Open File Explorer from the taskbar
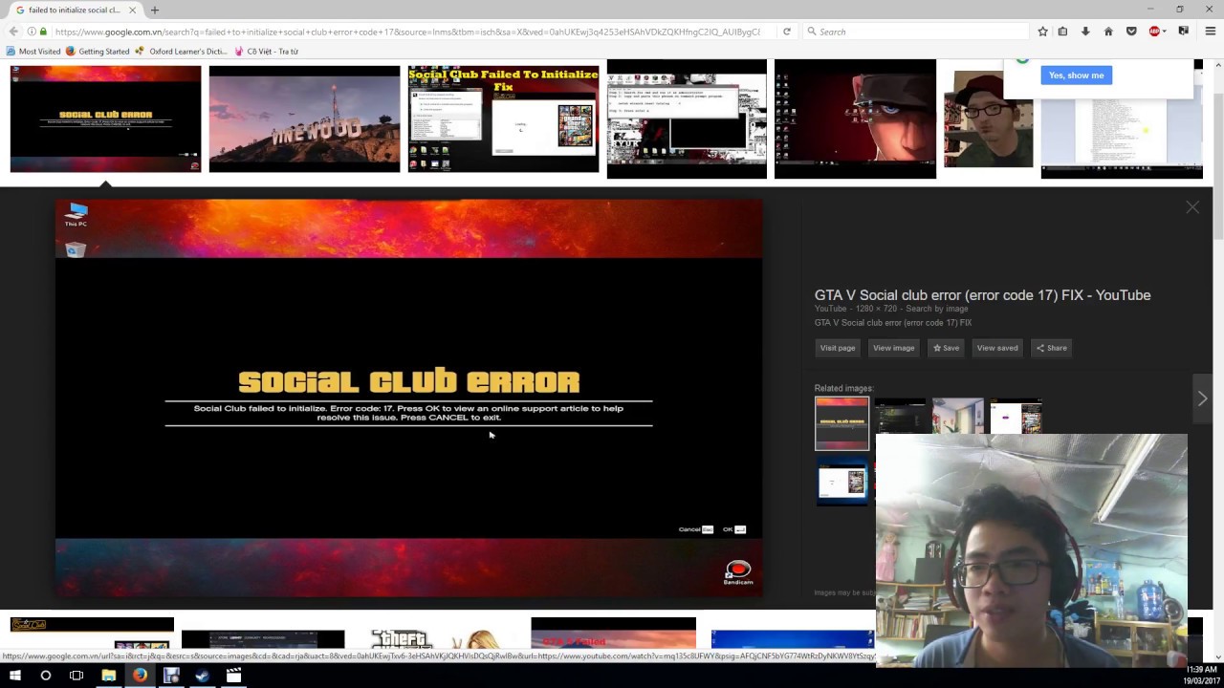Viewport: 1224px width, 688px height. pos(108,676)
